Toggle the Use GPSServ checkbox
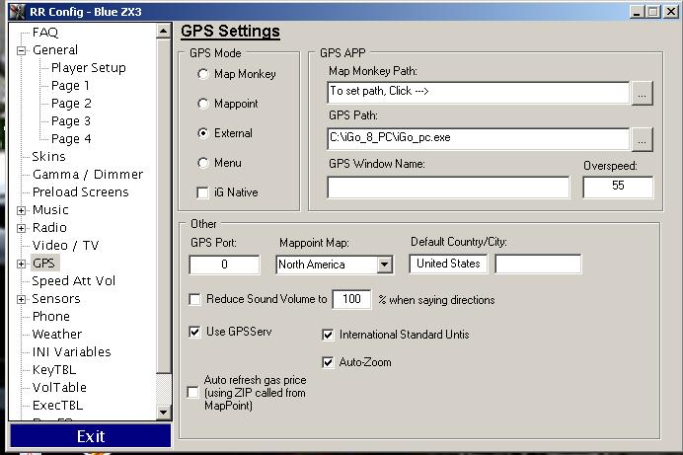This screenshot has width=683, height=455. (194, 333)
